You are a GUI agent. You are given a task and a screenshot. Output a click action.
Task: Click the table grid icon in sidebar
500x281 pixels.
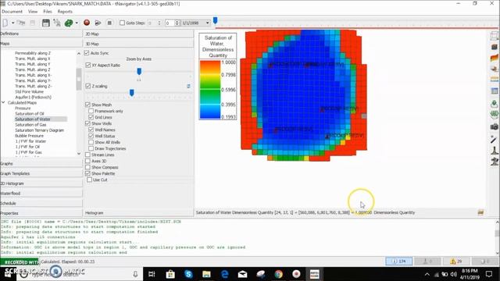tap(495, 91)
